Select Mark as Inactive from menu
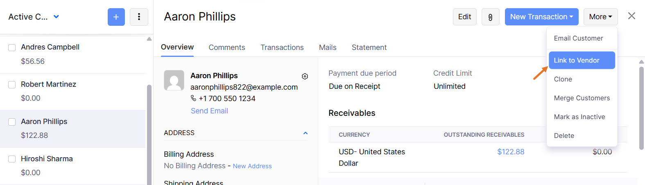This screenshot has height=185, width=645. 579,117
